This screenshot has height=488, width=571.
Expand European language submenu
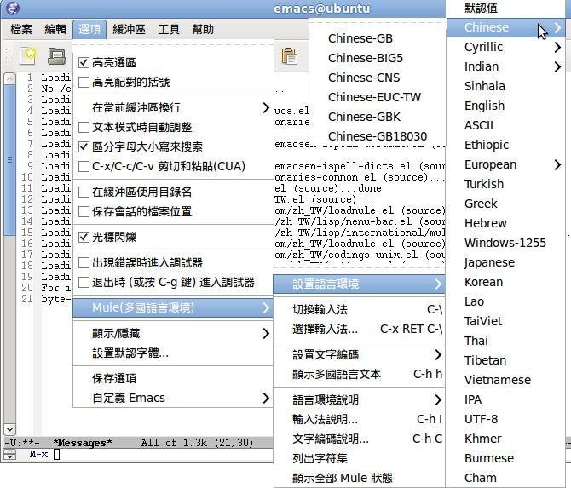pyautogui.click(x=505, y=164)
